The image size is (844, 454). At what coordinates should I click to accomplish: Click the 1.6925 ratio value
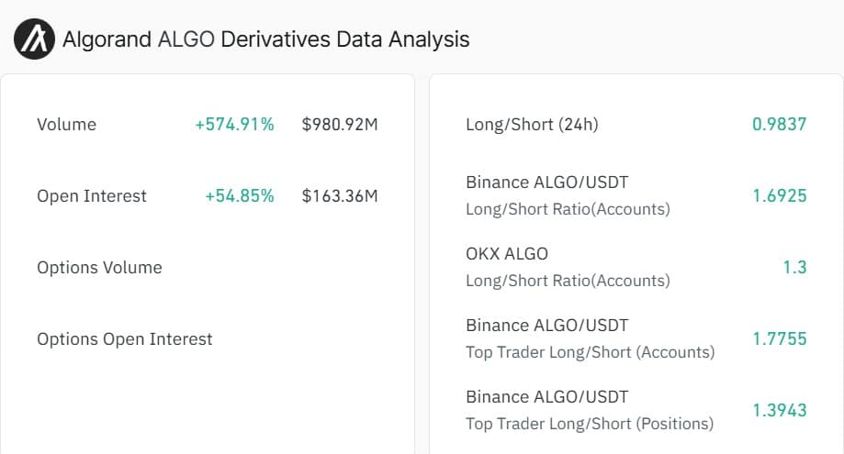pyautogui.click(x=780, y=196)
